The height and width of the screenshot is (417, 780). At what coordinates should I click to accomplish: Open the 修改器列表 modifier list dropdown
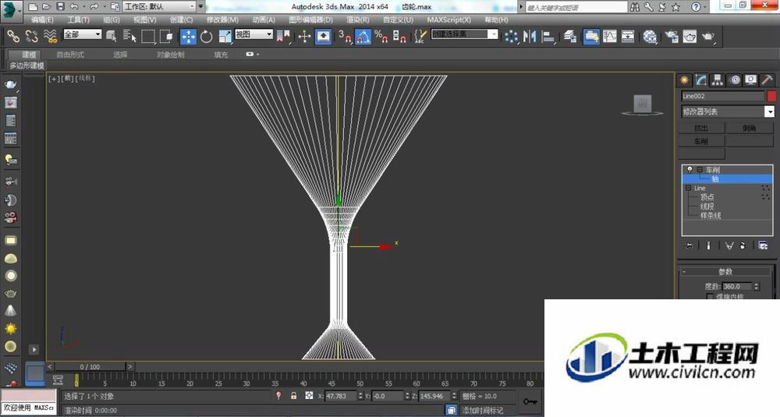728,111
